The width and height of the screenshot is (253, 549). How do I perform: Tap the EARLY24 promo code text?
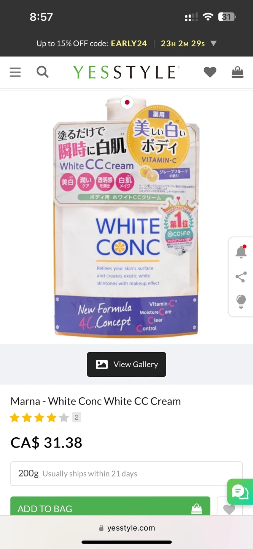click(x=129, y=43)
